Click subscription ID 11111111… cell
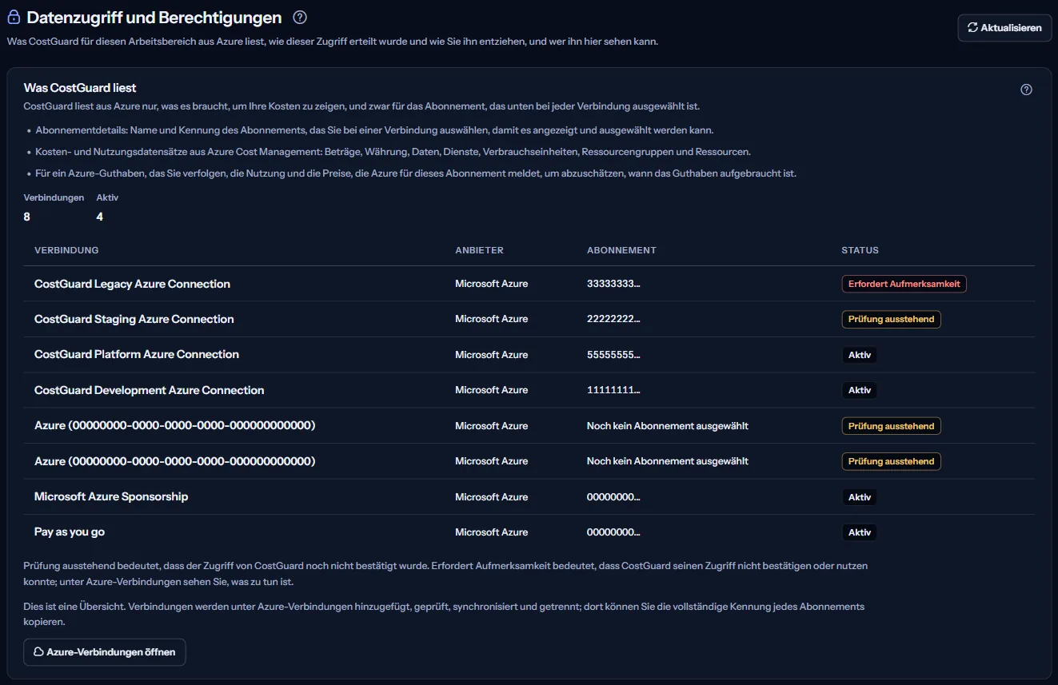Image resolution: width=1058 pixels, height=685 pixels. pos(613,390)
